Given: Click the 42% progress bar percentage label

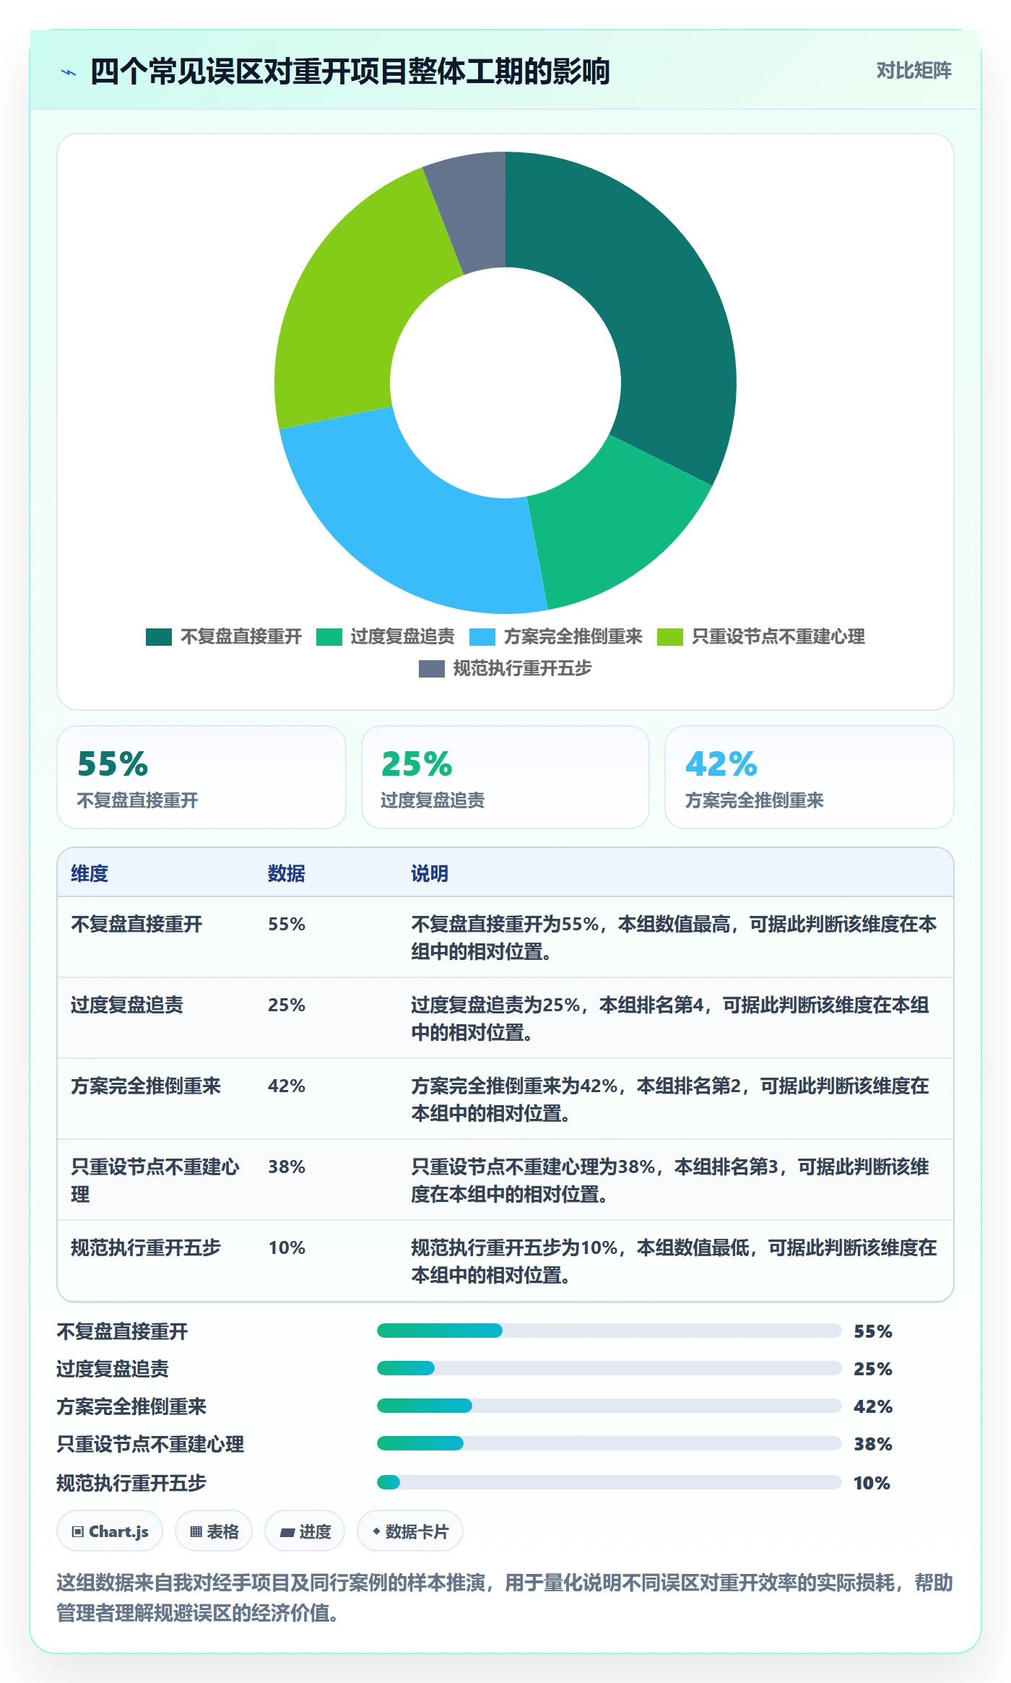Looking at the screenshot, I should coord(873,1406).
